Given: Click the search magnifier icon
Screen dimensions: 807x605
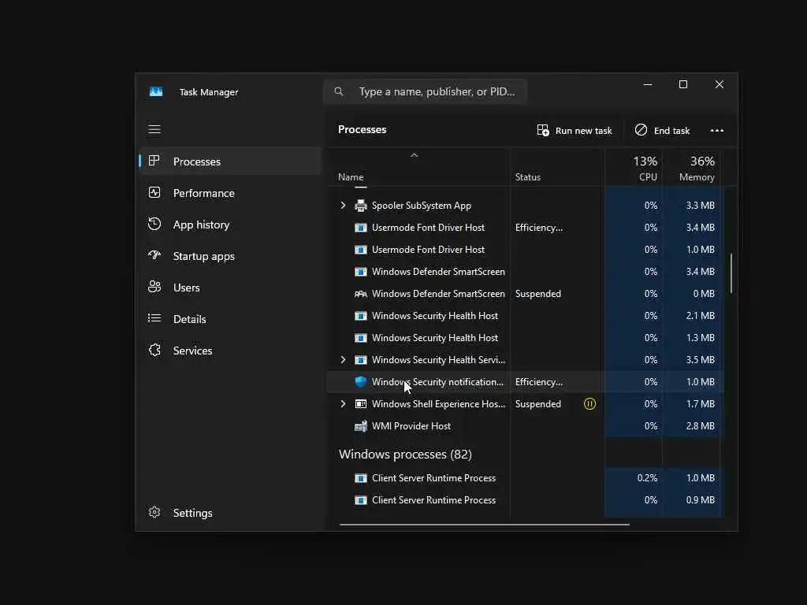Looking at the screenshot, I should pyautogui.click(x=339, y=91).
